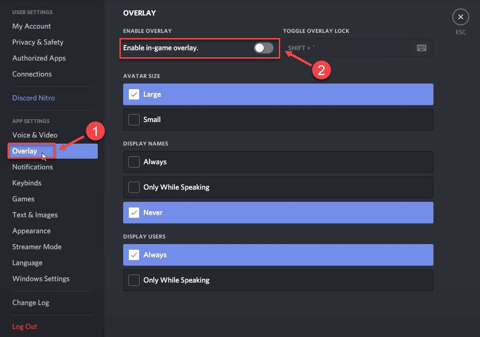
Task: Select Only While Speaking for Display Names
Action: [134, 187]
